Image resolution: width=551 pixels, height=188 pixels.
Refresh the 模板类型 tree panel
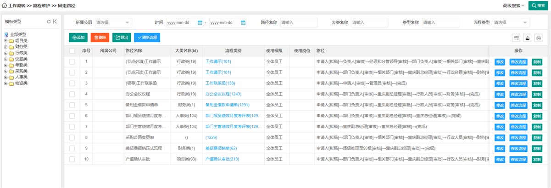[x=49, y=22]
